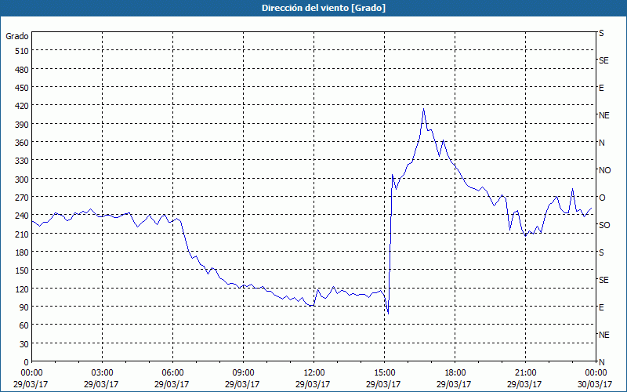
Task: Select the 29/03/17 date under the first 00:00
Action: (x=31, y=384)
